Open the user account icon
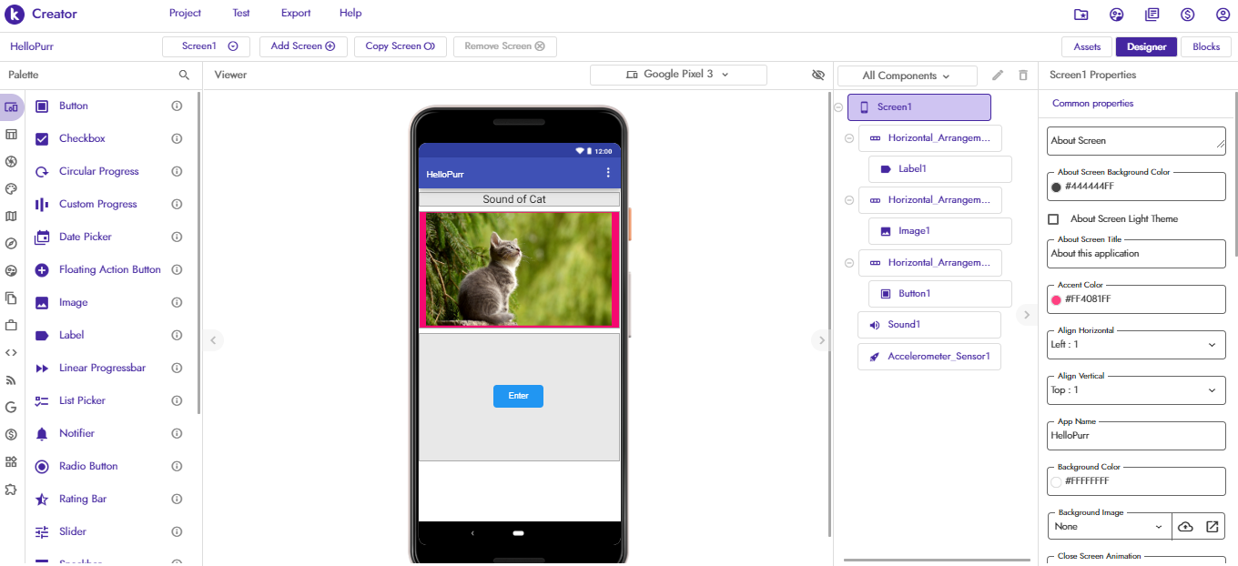Viewport: 1238px width, 566px height. (x=1223, y=15)
